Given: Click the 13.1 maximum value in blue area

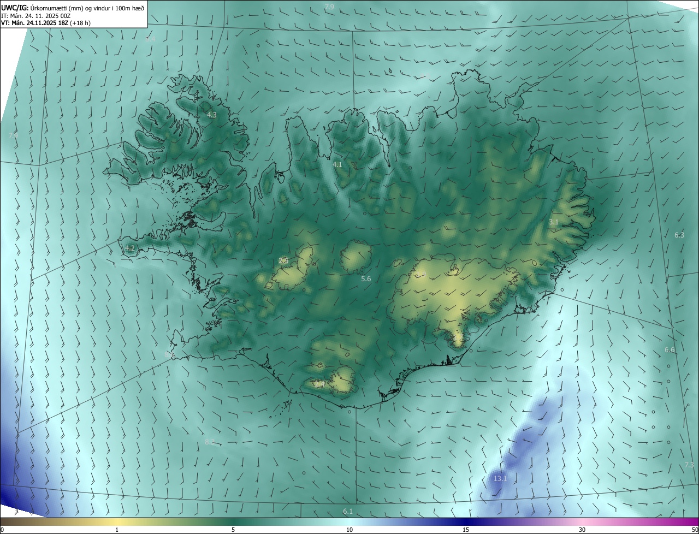Looking at the screenshot, I should [500, 478].
